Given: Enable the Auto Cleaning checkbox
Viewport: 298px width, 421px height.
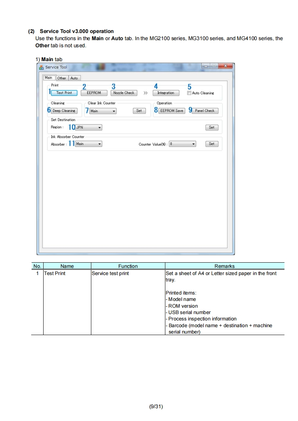Looking at the screenshot, I should click(x=189, y=93).
